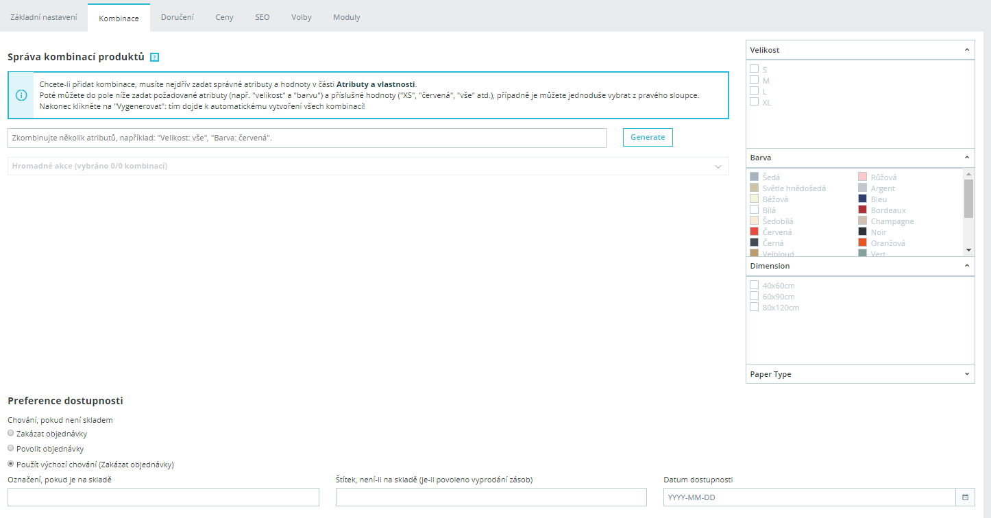Choose the Použít výchozí chování radio option
991x518 pixels.
coord(10,464)
